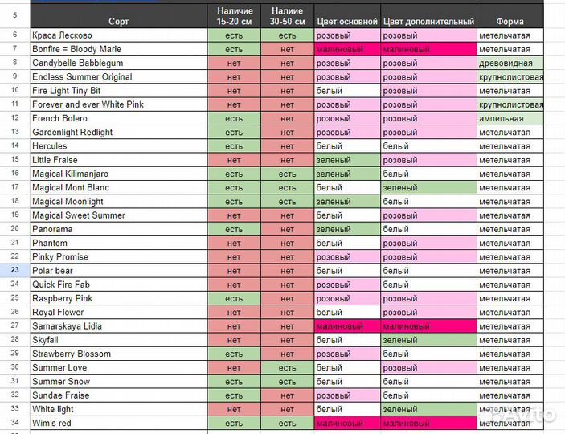Click the Форма column header cell
The width and height of the screenshot is (565, 434).
[510, 22]
